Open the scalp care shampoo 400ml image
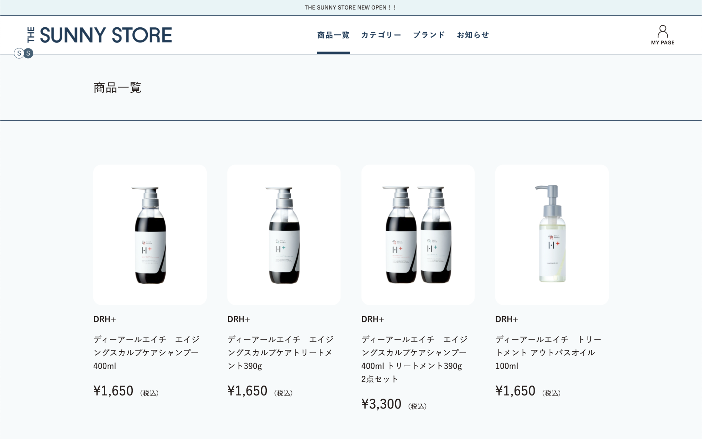The width and height of the screenshot is (702, 439). 150,235
